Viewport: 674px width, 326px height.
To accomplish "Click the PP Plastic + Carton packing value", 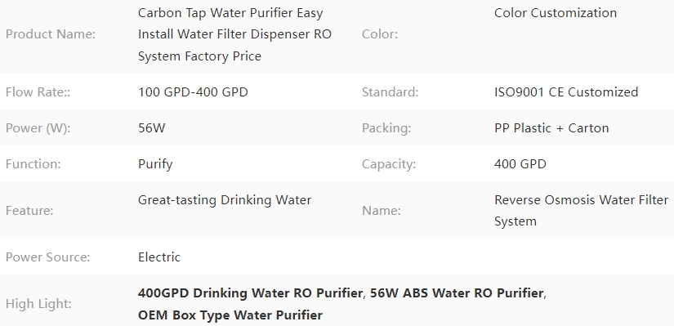I will [551, 128].
